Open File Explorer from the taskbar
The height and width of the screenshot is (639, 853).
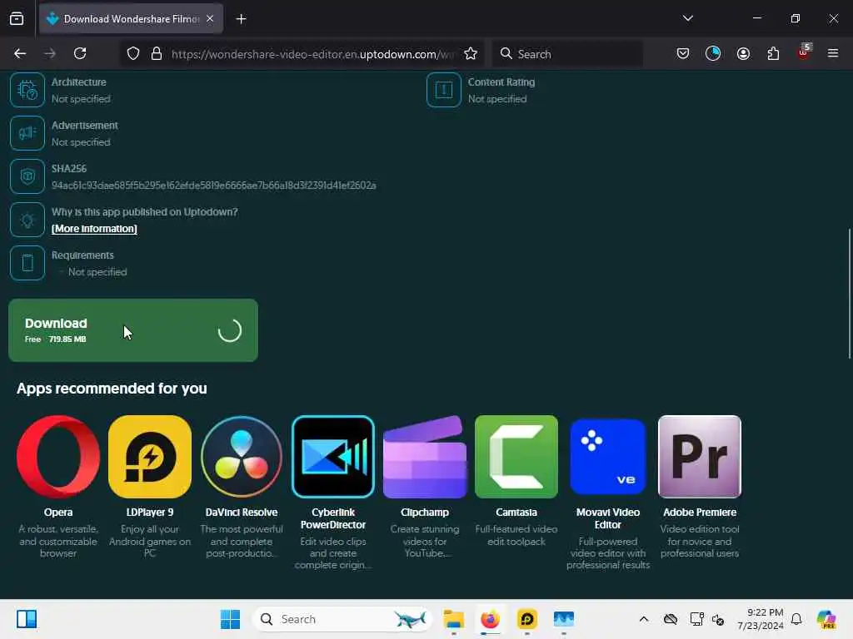tap(454, 619)
